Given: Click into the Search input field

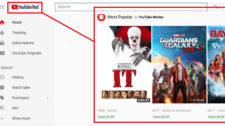Looking at the screenshot, I should point(131,7).
